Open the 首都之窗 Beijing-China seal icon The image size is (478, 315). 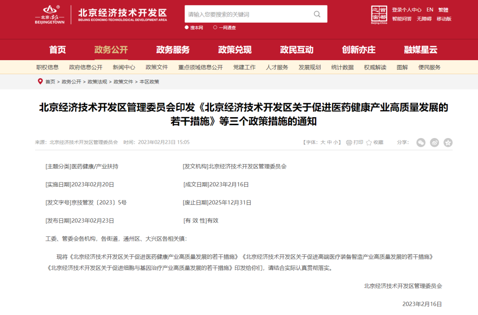[379, 15]
